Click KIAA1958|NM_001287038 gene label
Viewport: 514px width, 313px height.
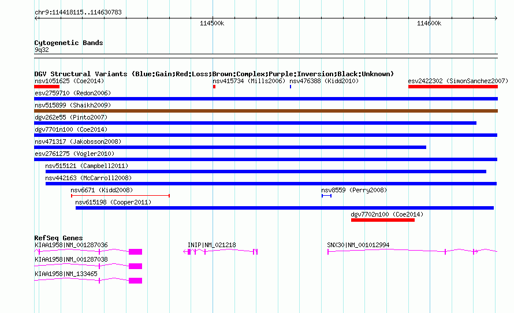coord(71,259)
